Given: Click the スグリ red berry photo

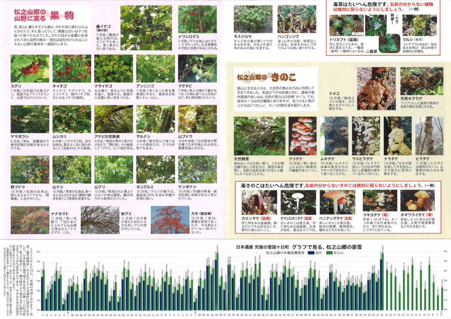Looking at the screenshot, I should (30, 68).
